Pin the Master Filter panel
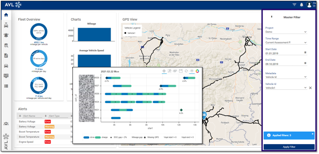This screenshot has width=319, height=154. 271,17
